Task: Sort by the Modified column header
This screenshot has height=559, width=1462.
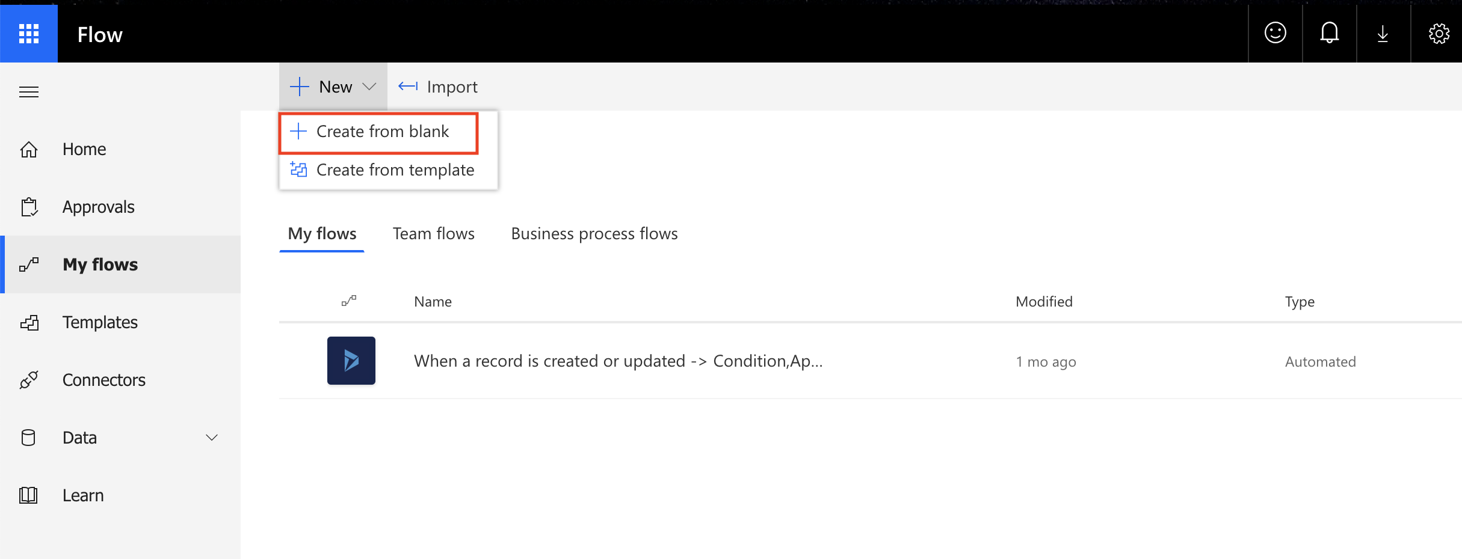Action: click(x=1044, y=302)
